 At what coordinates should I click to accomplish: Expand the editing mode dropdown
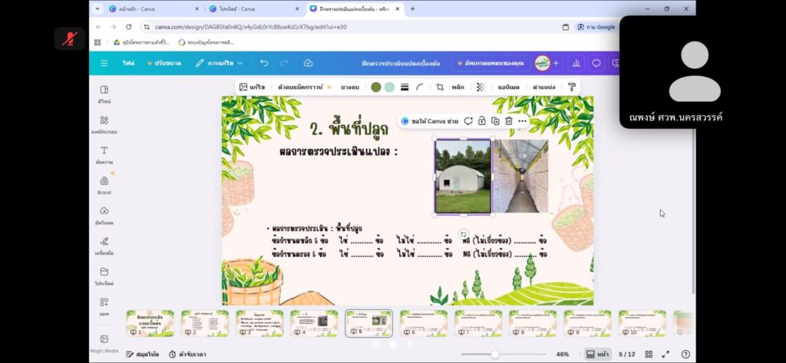220,63
